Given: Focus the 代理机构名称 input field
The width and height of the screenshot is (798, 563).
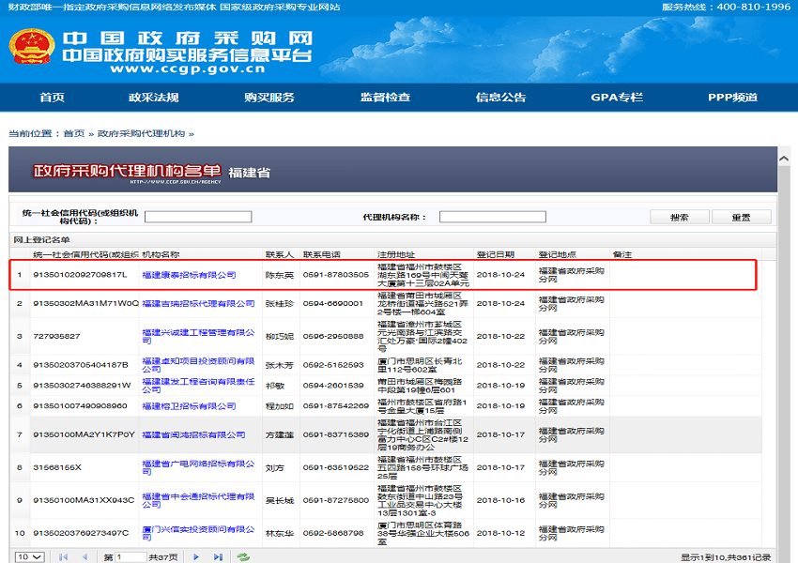Looking at the screenshot, I should [x=493, y=217].
